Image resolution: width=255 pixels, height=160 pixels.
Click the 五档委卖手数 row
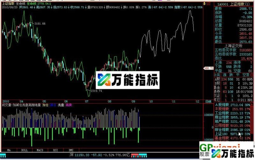coord(234,54)
